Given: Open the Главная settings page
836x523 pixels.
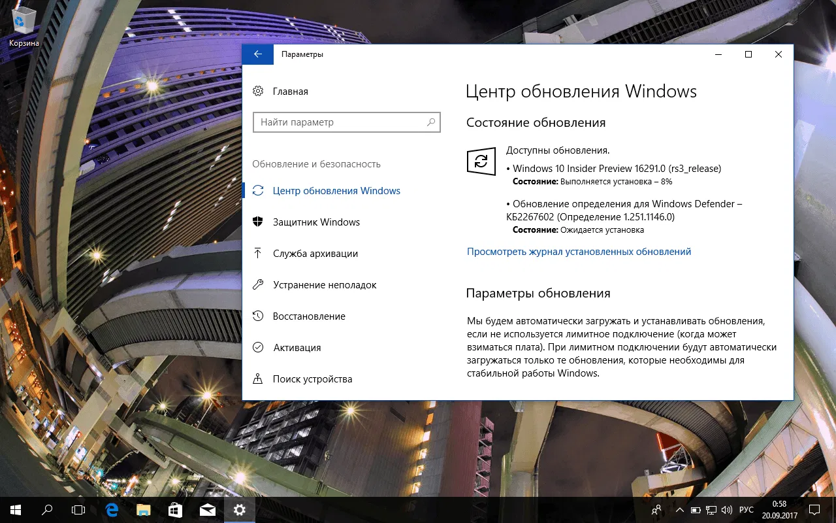Looking at the screenshot, I should 289,91.
